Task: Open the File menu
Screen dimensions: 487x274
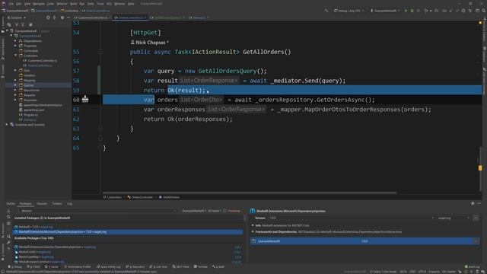Action: click(11, 4)
